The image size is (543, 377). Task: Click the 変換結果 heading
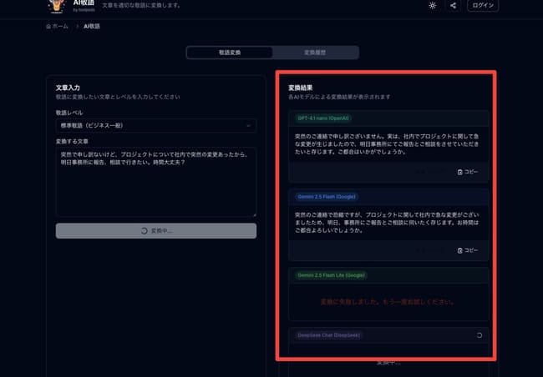pyautogui.click(x=300, y=88)
